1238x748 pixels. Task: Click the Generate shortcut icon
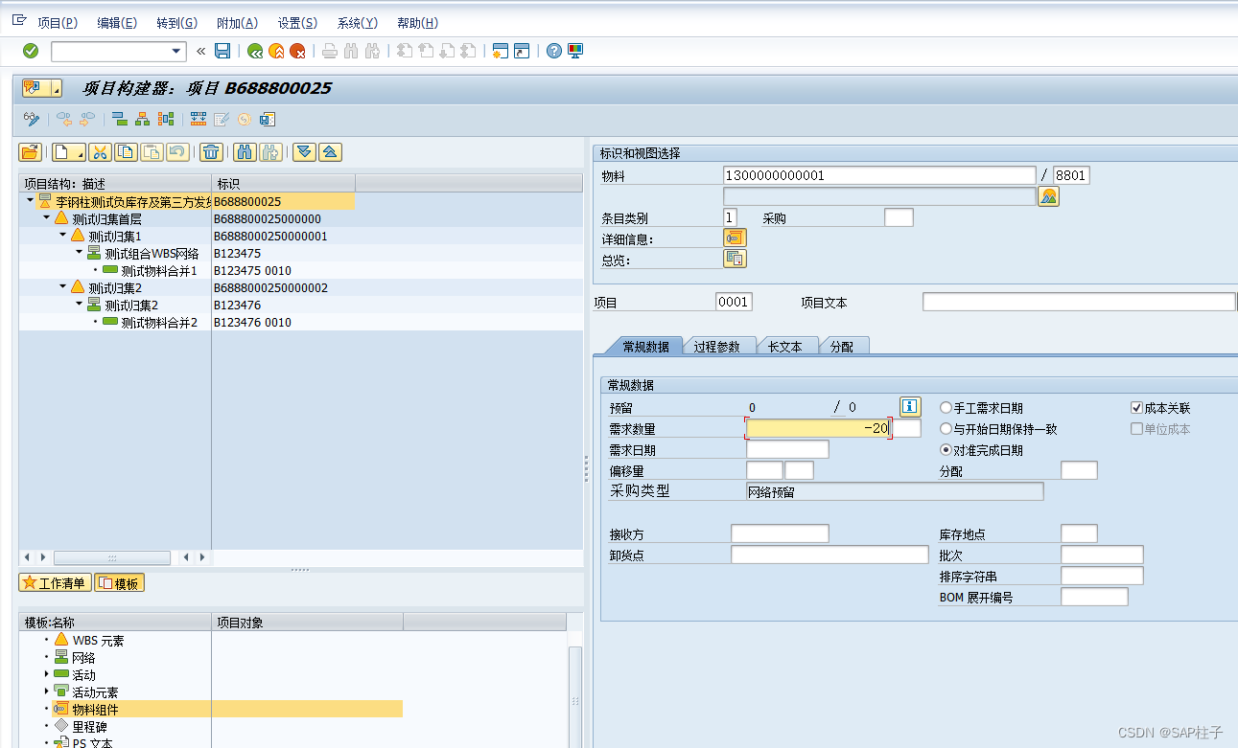pyautogui.click(x=522, y=51)
